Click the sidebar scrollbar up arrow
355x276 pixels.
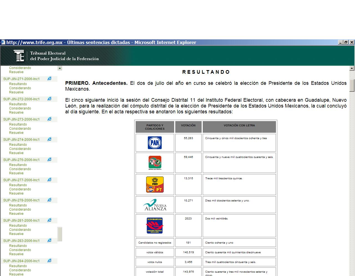pos(60,68)
